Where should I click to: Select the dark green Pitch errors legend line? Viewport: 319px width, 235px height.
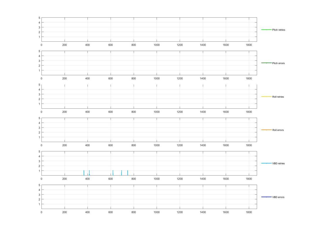266,63
